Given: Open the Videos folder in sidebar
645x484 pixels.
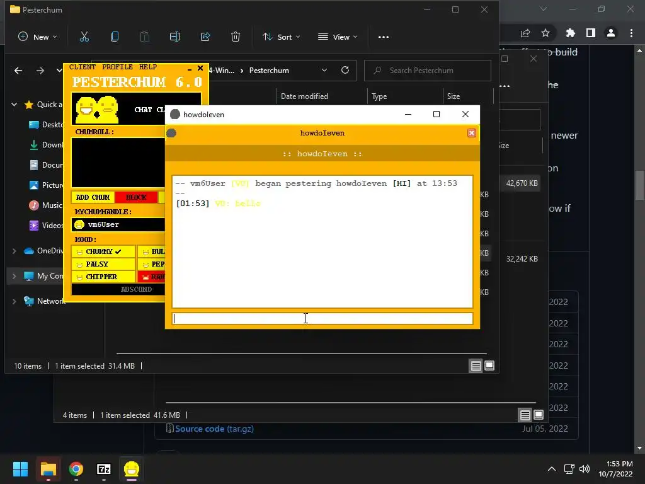Looking at the screenshot, I should pyautogui.click(x=46, y=225).
